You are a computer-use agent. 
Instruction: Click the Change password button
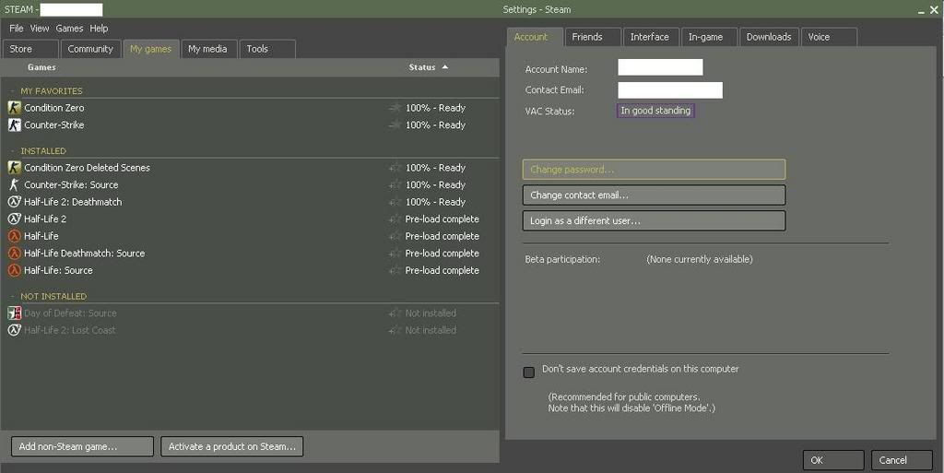tap(654, 170)
